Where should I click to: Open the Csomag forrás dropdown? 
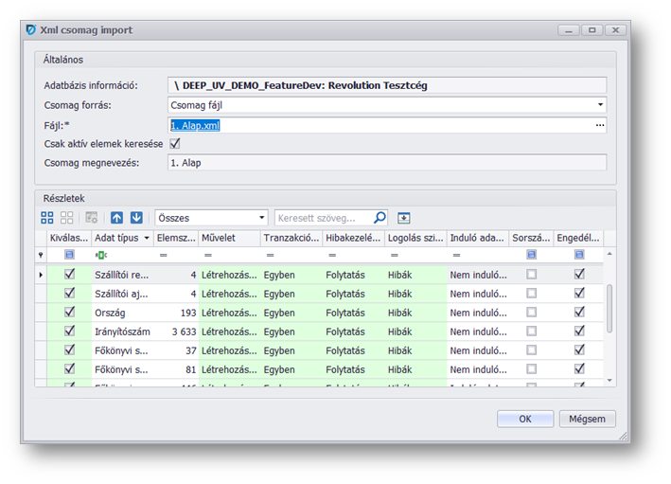coord(600,105)
